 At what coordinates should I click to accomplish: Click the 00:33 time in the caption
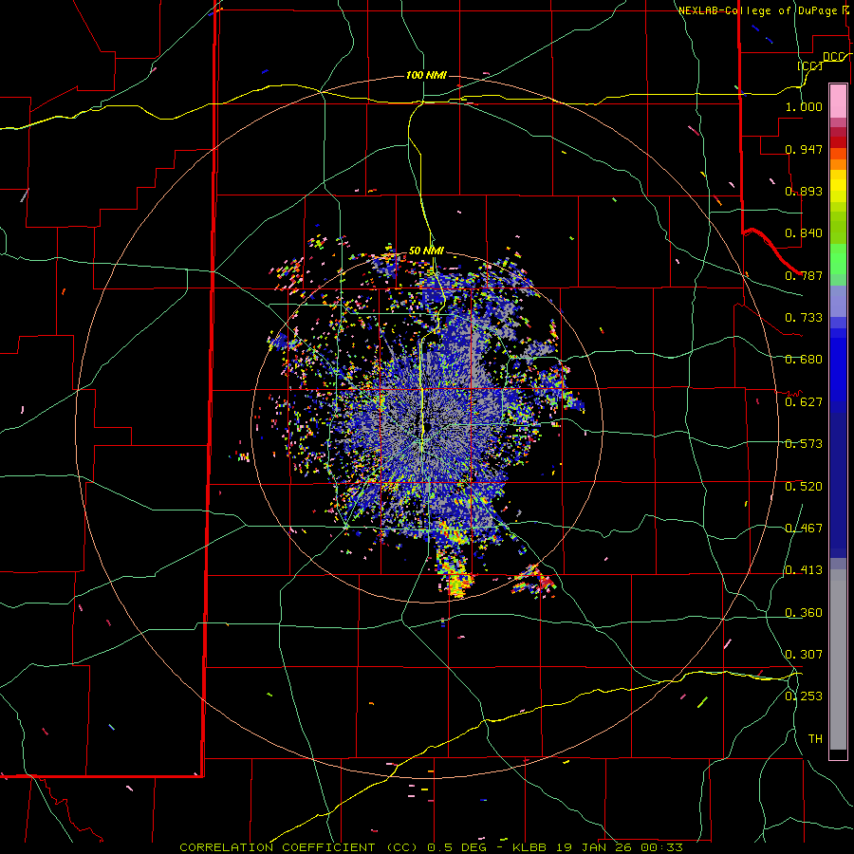click(x=662, y=847)
